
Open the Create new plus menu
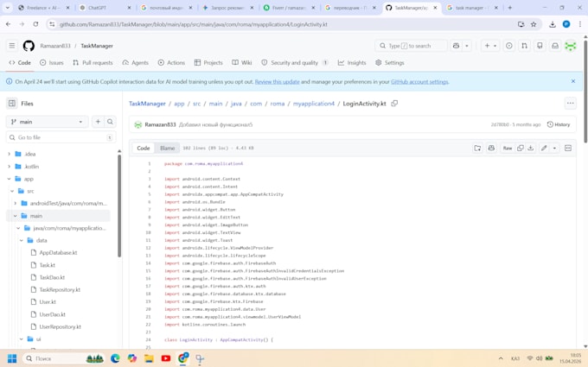pyautogui.click(x=490, y=46)
